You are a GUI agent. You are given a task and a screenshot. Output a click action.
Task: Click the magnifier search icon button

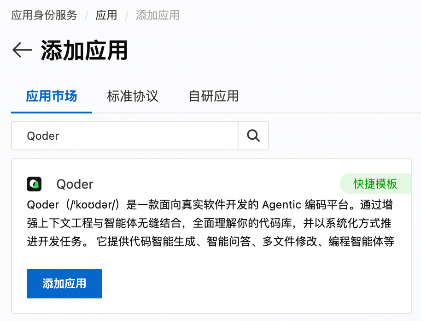point(253,136)
